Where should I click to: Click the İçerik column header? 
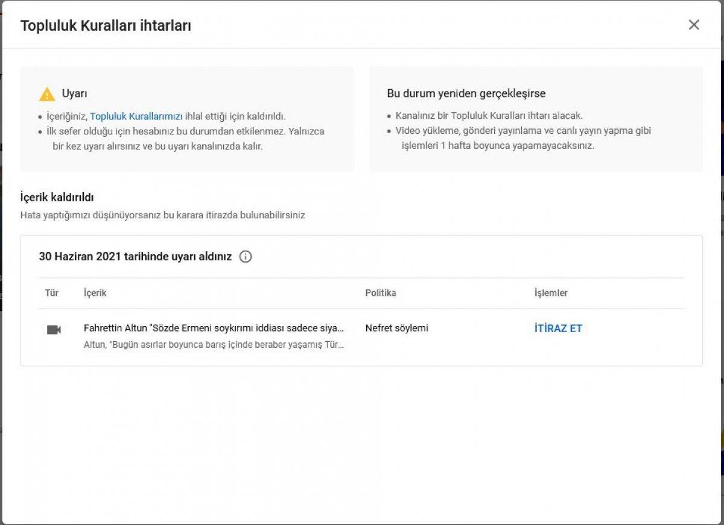click(95, 293)
